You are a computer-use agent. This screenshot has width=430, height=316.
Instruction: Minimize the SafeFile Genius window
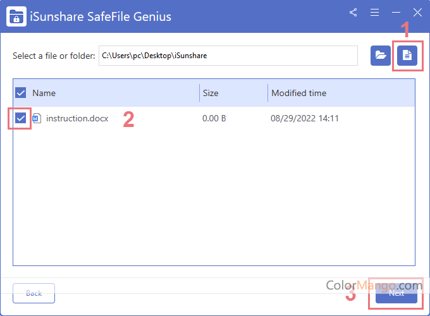pos(396,13)
